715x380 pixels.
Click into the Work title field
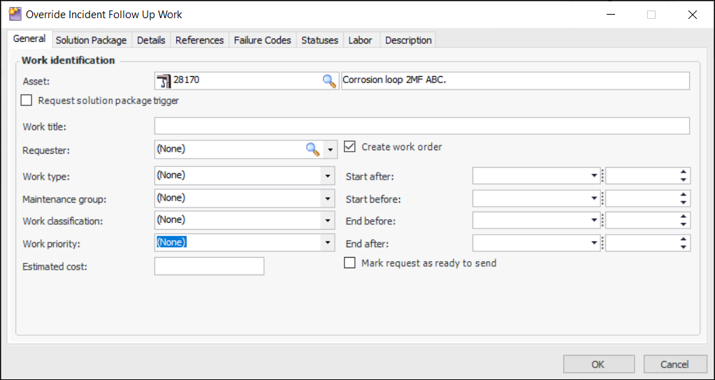[421, 126]
